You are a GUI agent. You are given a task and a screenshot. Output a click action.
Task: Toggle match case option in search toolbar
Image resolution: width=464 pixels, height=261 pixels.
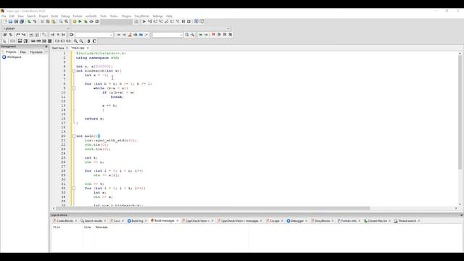coord(141,35)
